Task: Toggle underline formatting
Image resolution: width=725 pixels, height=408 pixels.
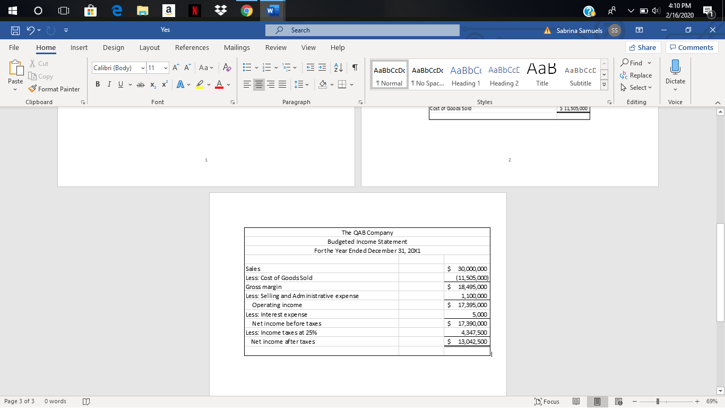Action: pos(121,85)
